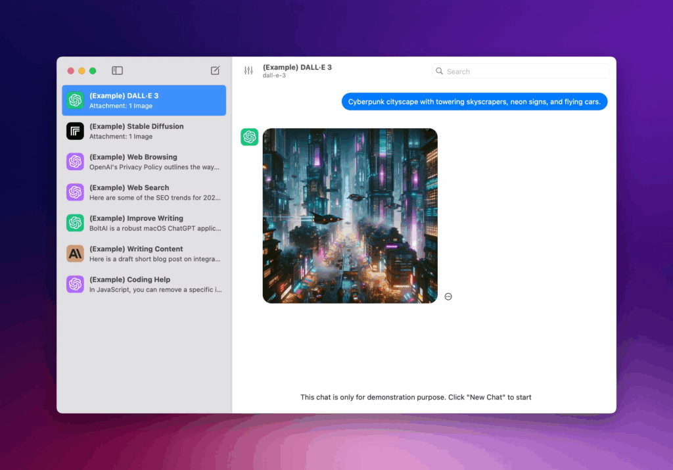
Task: Click the red close window button
Action: coord(71,71)
